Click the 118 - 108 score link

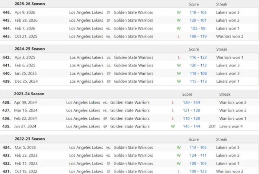(198, 73)
